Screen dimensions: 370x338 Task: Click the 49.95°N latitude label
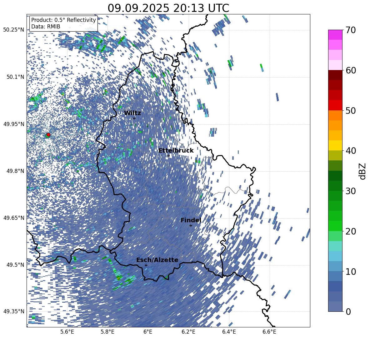coord(14,124)
